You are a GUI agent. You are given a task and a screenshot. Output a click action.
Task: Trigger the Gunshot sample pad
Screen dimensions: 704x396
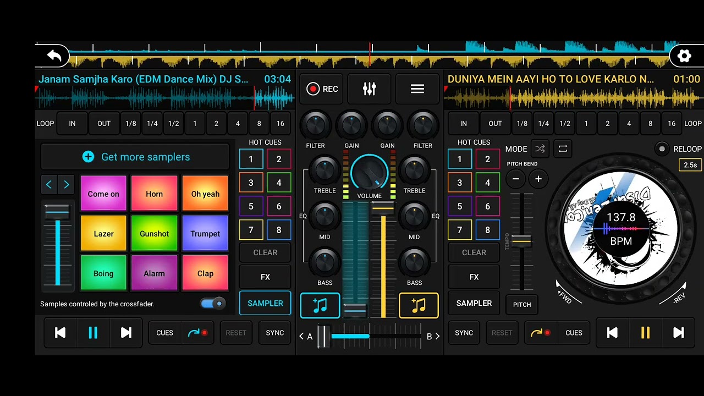coord(155,234)
